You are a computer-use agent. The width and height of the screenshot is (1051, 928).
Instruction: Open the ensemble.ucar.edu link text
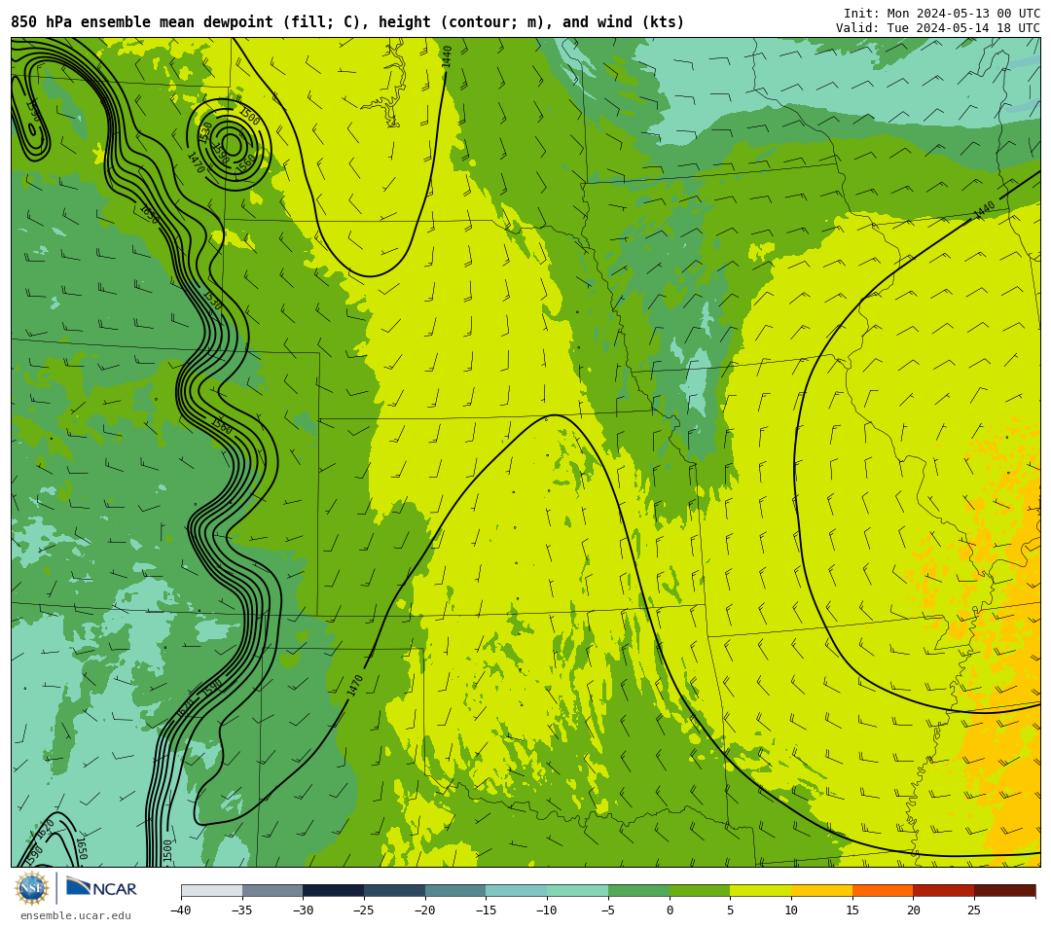[76, 916]
